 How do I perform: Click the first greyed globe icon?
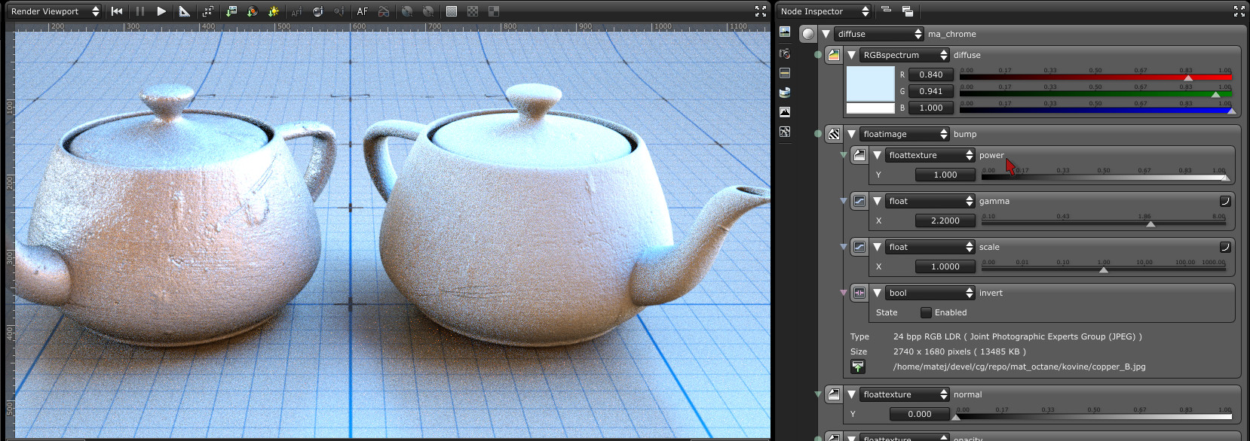(407, 11)
